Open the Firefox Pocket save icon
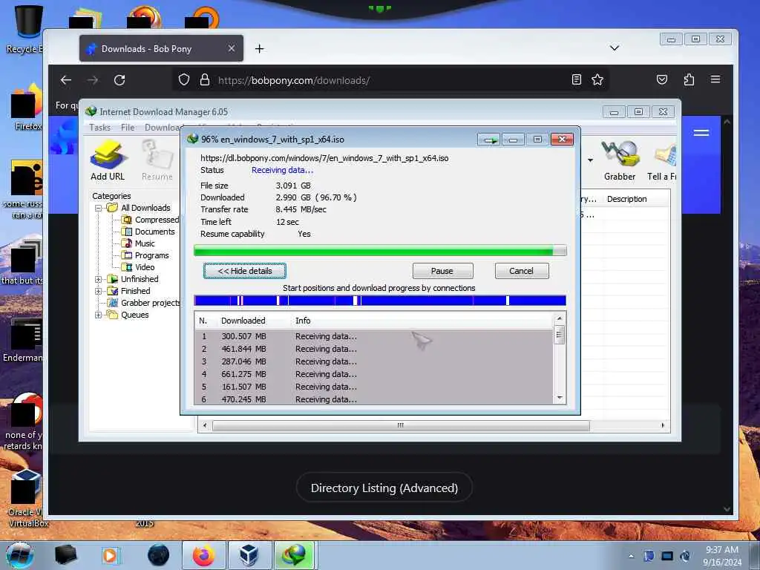Viewport: 760px width, 570px height. pyautogui.click(x=661, y=80)
